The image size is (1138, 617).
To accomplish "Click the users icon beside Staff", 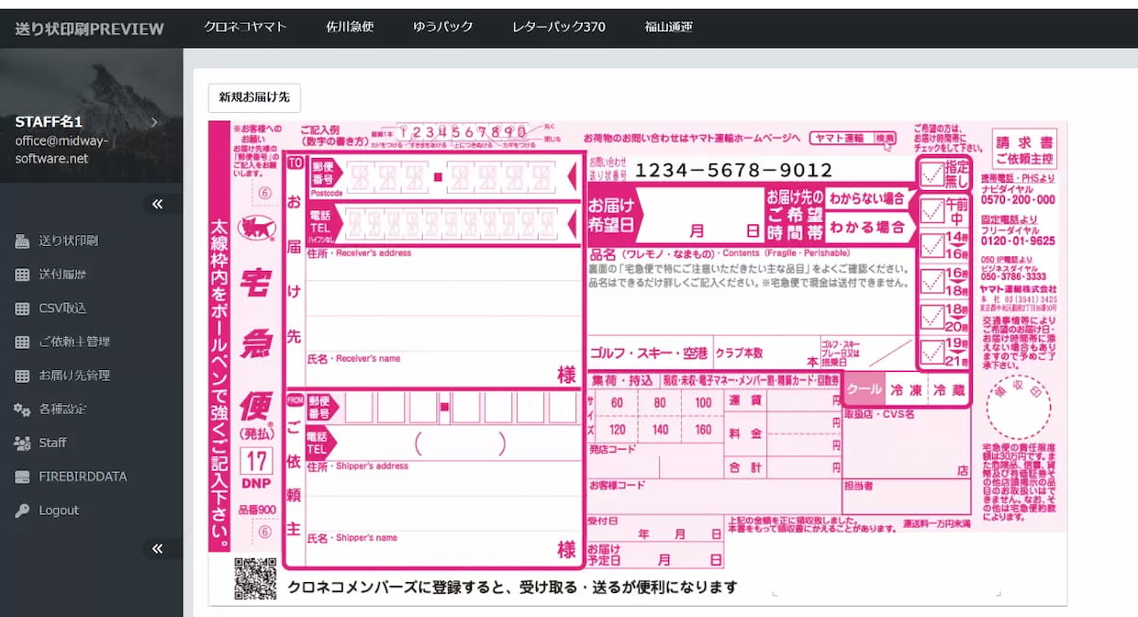I will click(x=23, y=443).
